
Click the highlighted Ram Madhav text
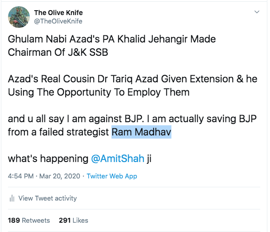tap(141, 132)
